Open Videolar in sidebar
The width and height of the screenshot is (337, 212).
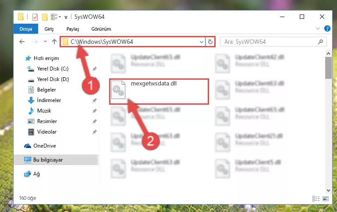46,132
